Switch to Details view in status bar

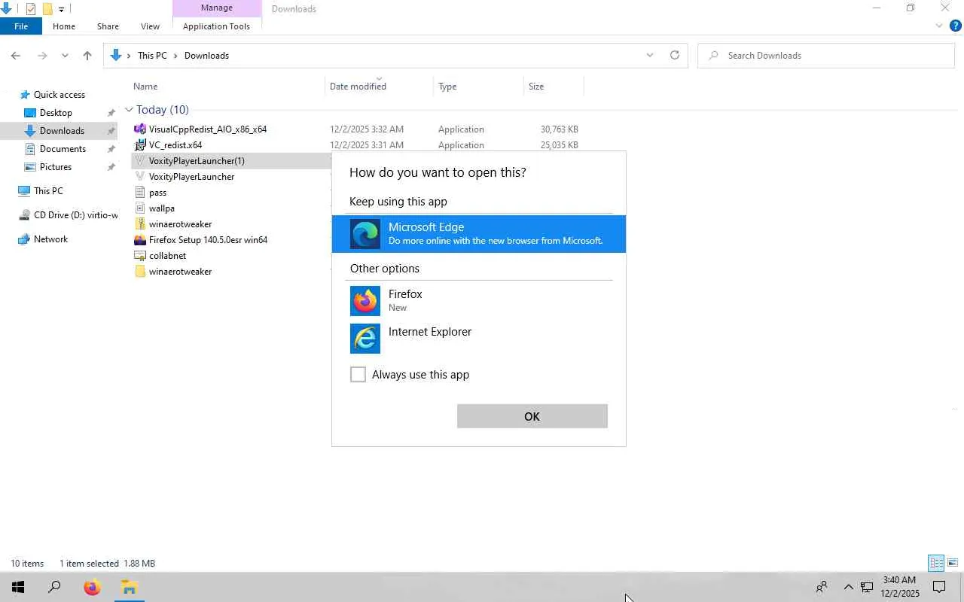pyautogui.click(x=936, y=563)
